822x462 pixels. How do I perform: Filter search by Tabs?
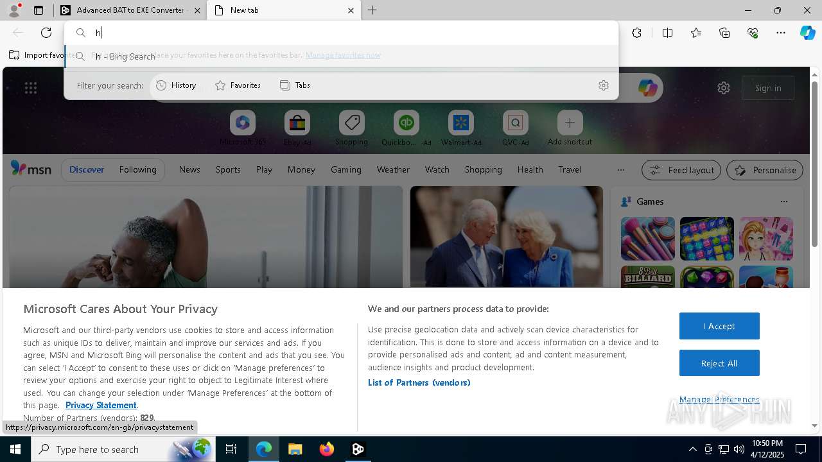click(295, 85)
